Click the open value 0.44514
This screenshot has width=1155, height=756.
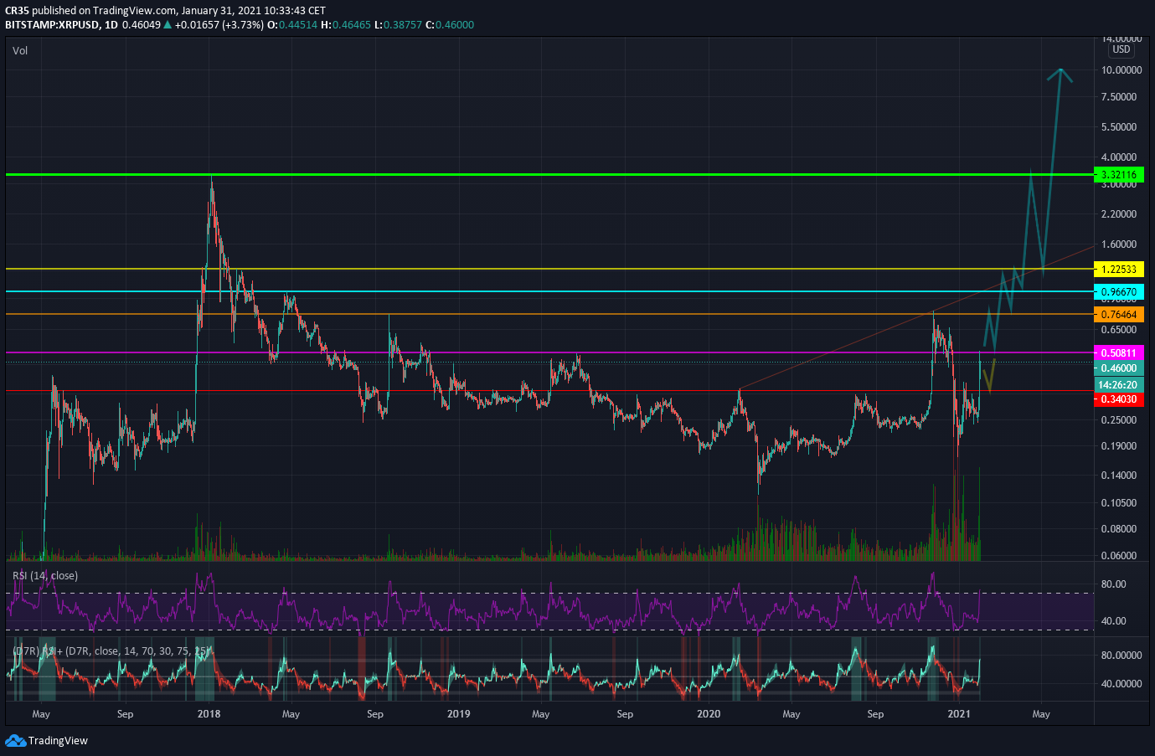(297, 25)
